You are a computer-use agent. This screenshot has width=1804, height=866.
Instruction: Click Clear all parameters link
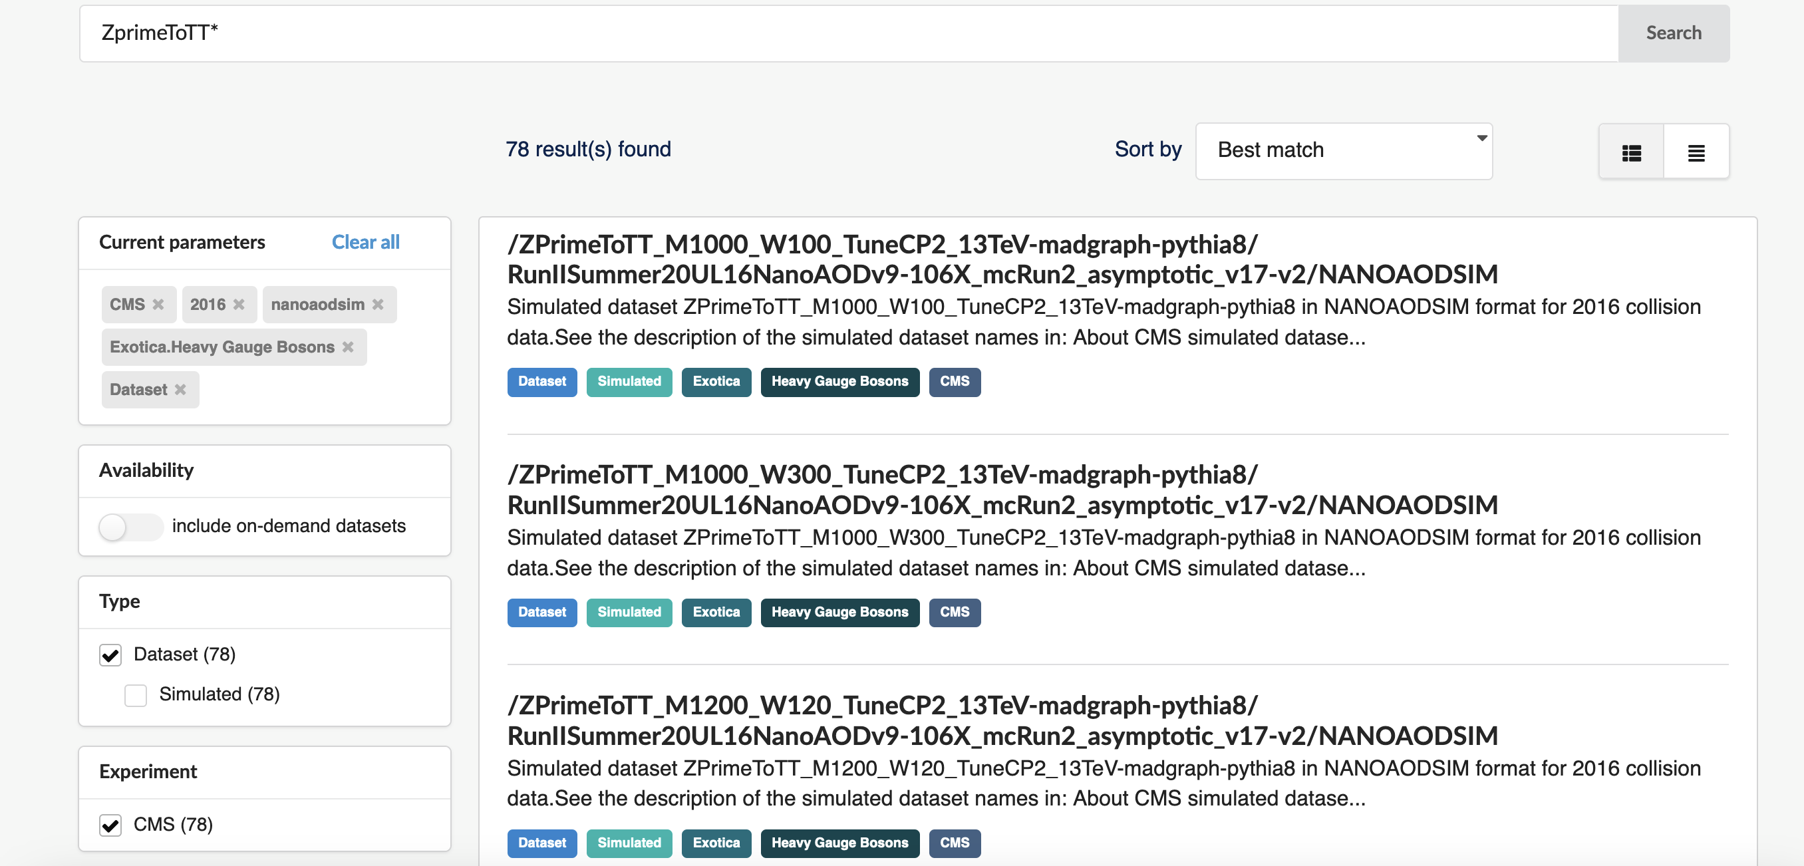click(x=366, y=242)
